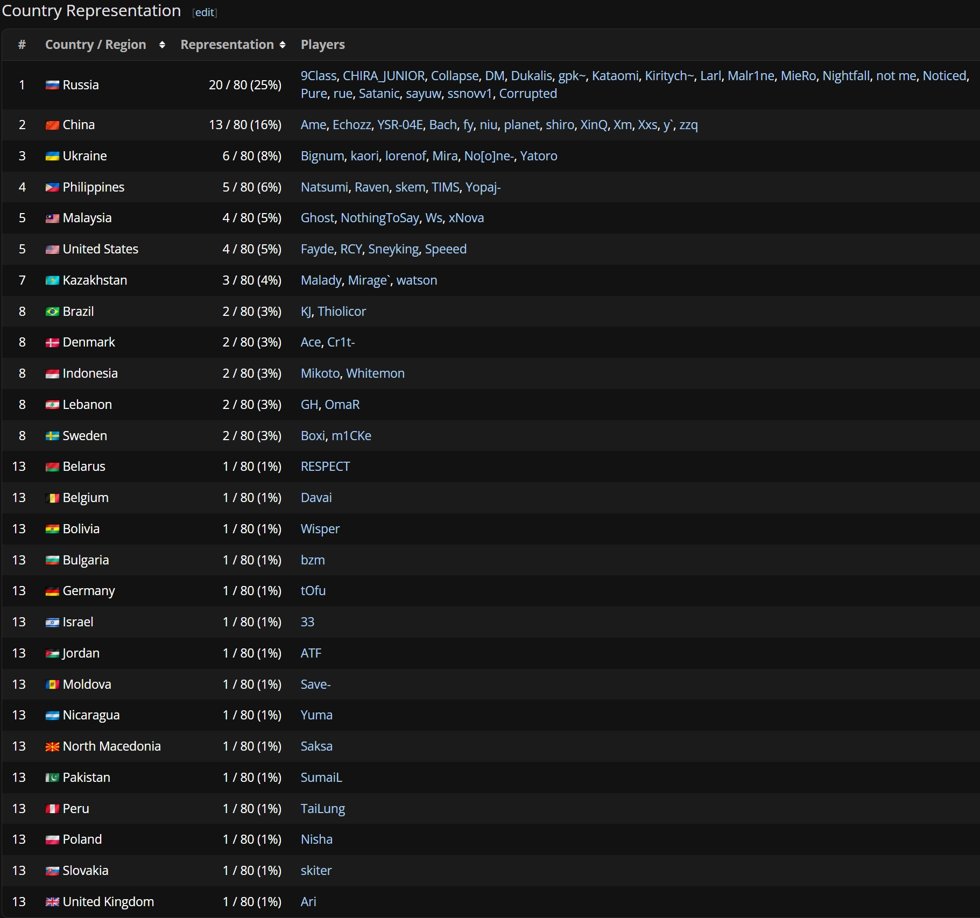Viewport: 980px width, 918px height.
Task: Open player page for Yatoro
Action: pos(539,156)
